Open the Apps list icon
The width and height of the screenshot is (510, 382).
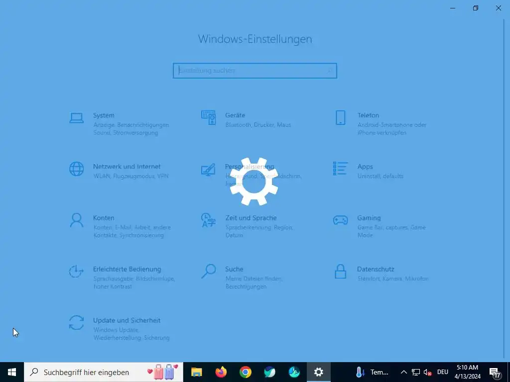[340, 169]
